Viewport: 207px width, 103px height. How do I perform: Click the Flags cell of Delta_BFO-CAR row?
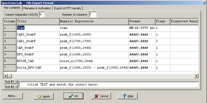click(x=163, y=68)
